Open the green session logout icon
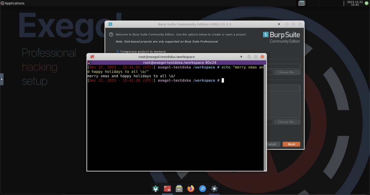Screen dimensions: 370x195 point(366,3)
